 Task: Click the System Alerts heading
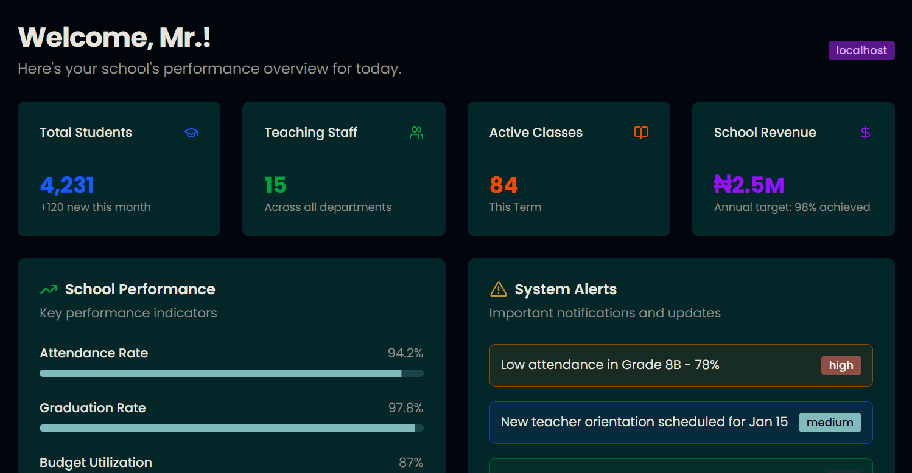click(x=566, y=289)
